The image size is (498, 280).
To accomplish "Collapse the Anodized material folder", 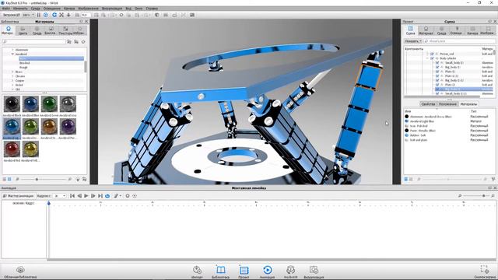I will click(x=12, y=54).
